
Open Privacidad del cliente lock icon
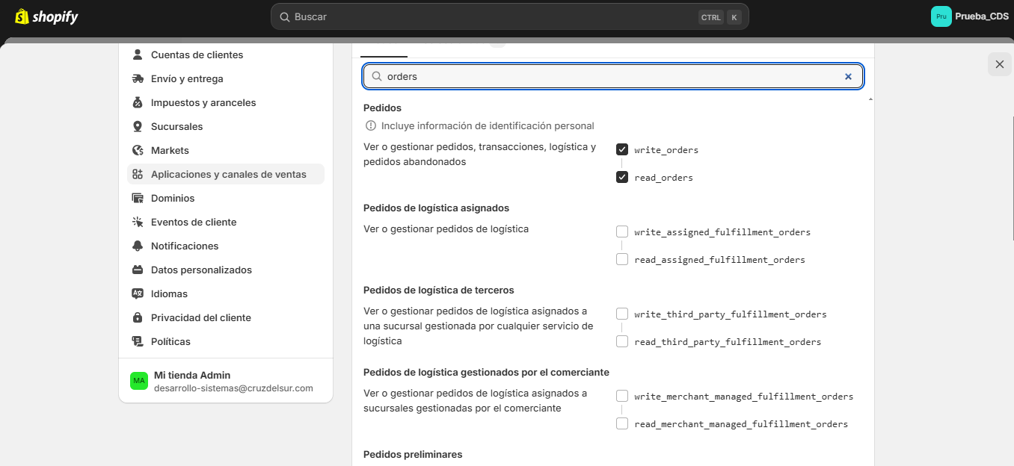[138, 317]
